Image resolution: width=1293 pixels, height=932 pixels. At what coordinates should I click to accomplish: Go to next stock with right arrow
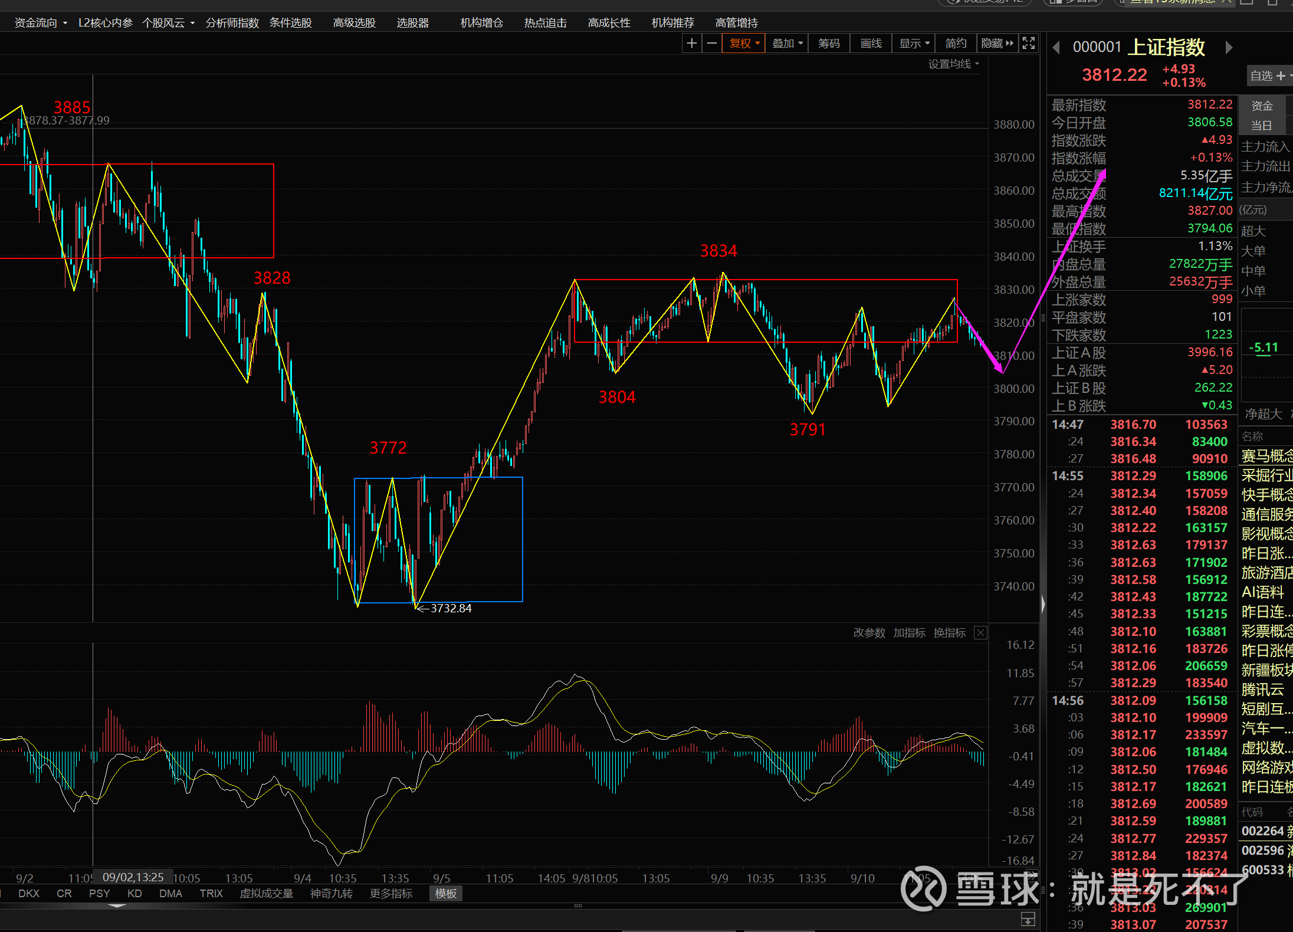tap(1229, 47)
